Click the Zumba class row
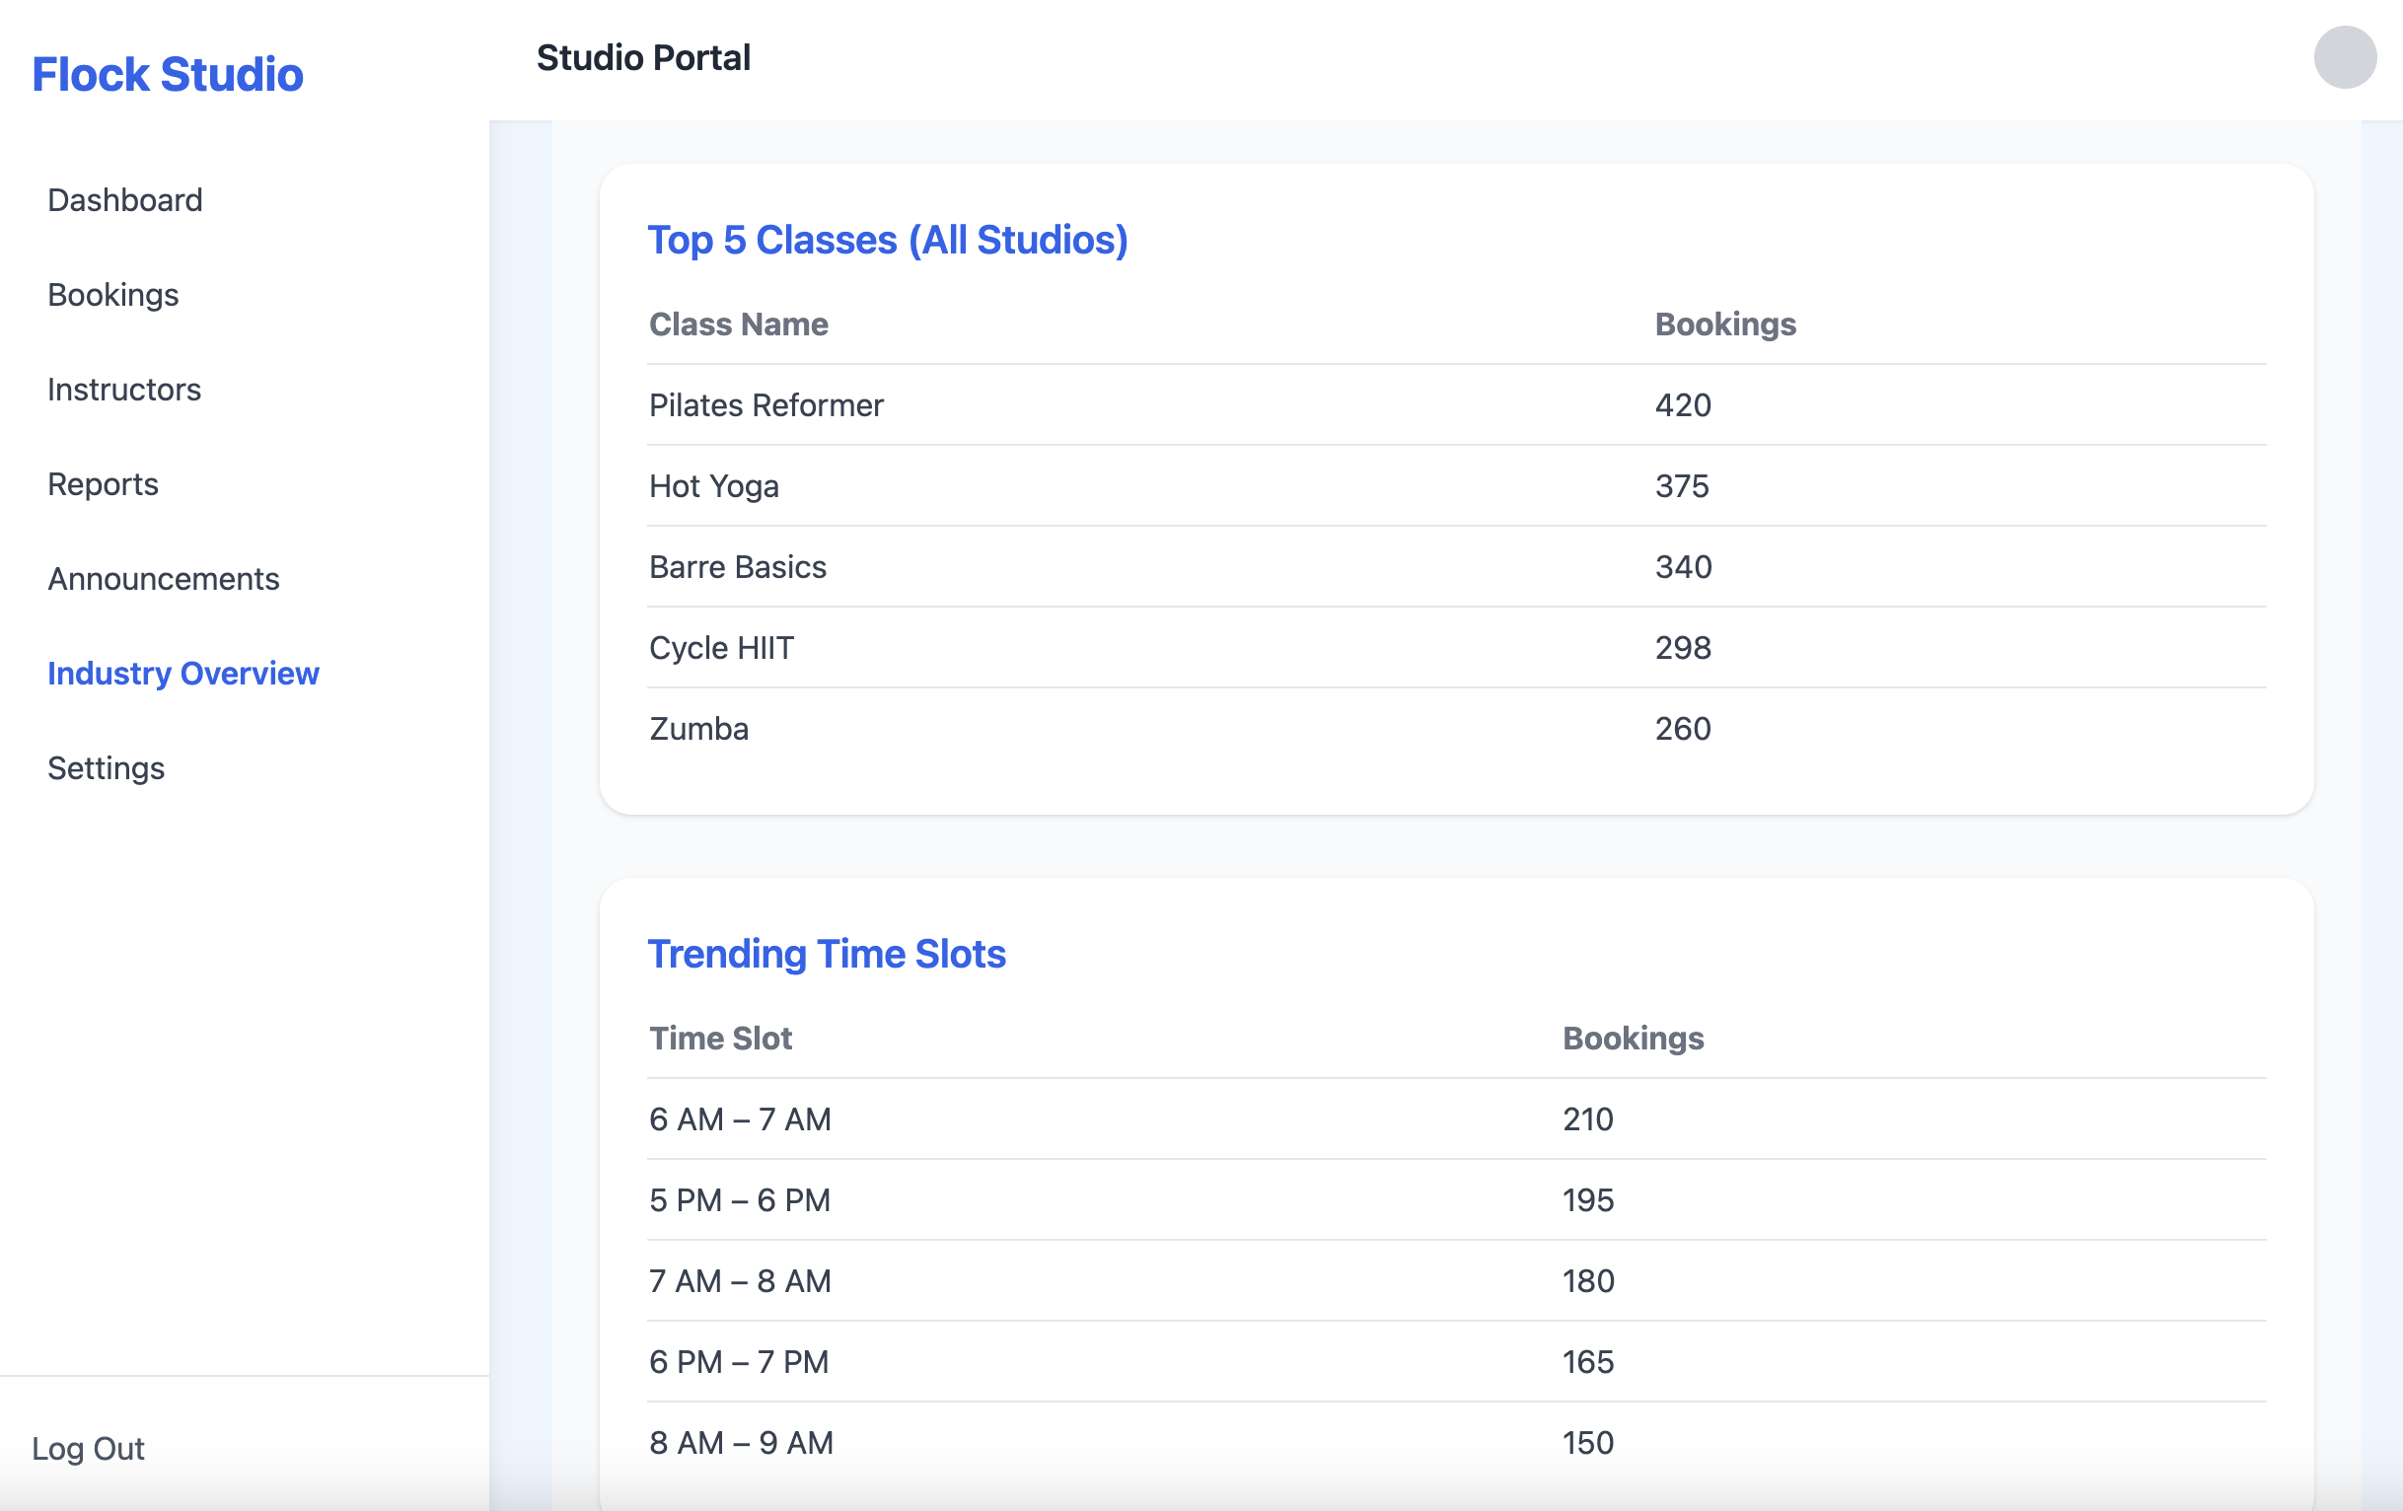The image size is (2403, 1511). pyautogui.click(x=697, y=728)
